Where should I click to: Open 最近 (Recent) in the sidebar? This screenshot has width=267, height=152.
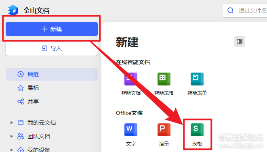[52, 74]
